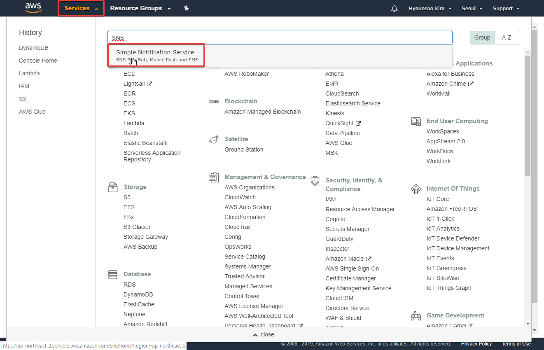
Task: Open Amazon Managed Blockchain
Action: click(x=263, y=112)
